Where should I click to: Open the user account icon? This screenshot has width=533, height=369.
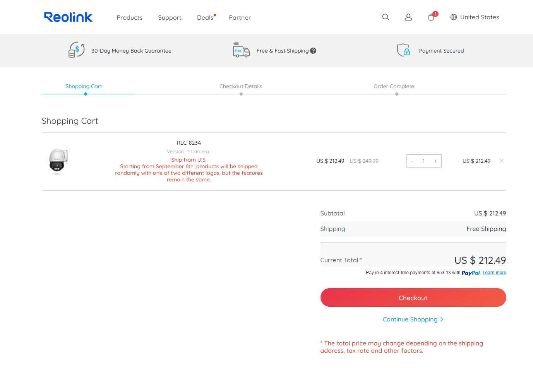click(x=408, y=17)
